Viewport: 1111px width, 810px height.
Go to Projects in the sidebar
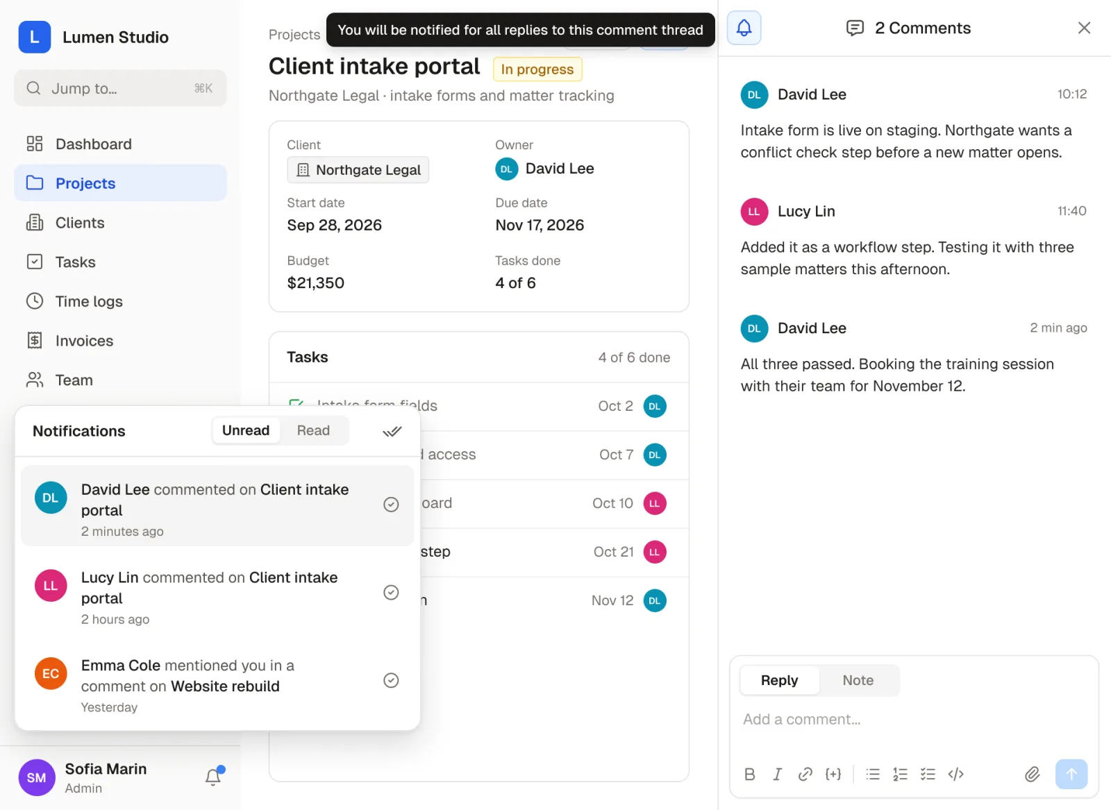[x=120, y=183]
